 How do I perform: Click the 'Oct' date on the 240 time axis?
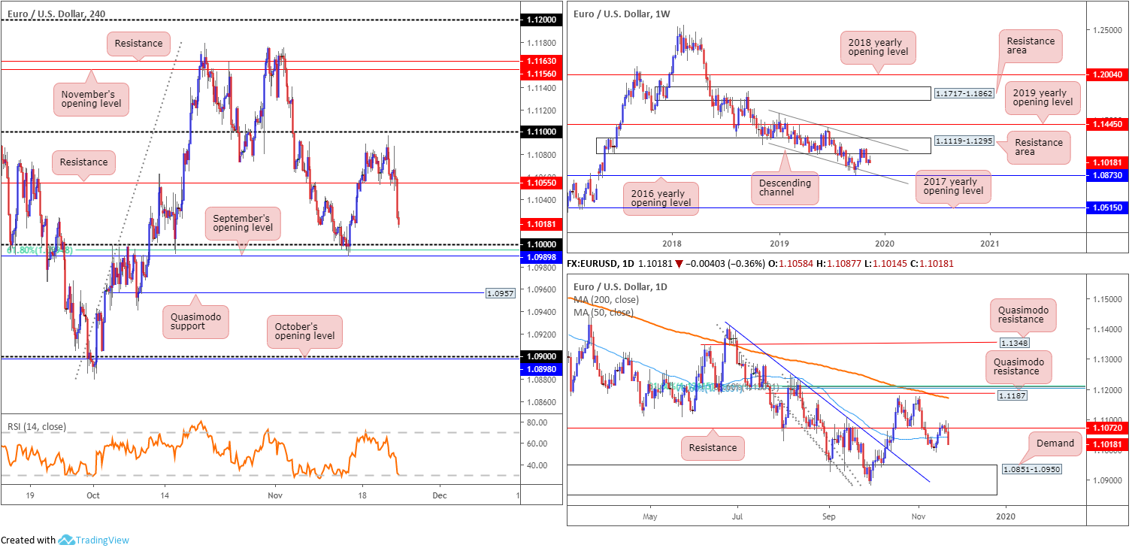click(x=92, y=496)
